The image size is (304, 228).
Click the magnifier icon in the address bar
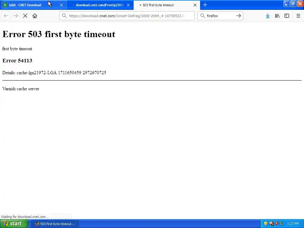tap(64, 16)
